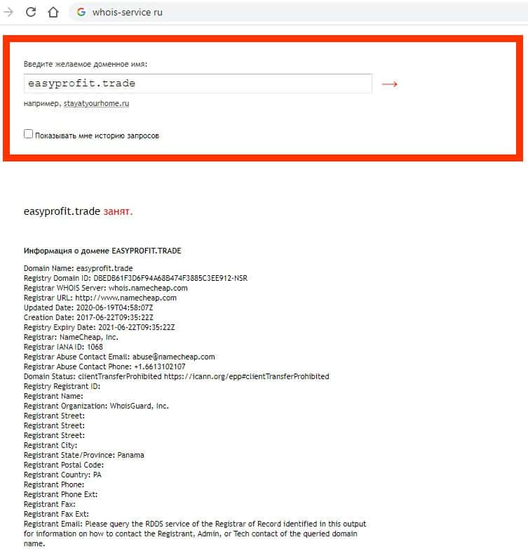Focus the domain name input field
This screenshot has width=528, height=549.
(x=198, y=84)
